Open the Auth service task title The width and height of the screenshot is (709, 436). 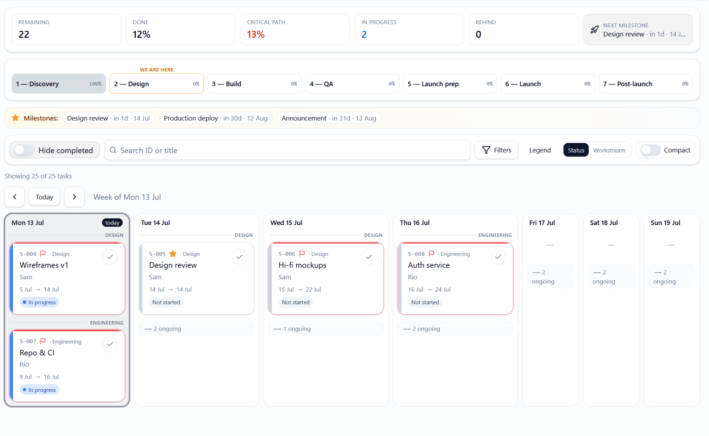tap(429, 265)
